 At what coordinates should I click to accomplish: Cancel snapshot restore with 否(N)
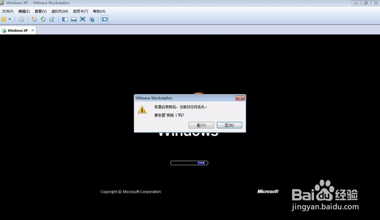(x=229, y=125)
